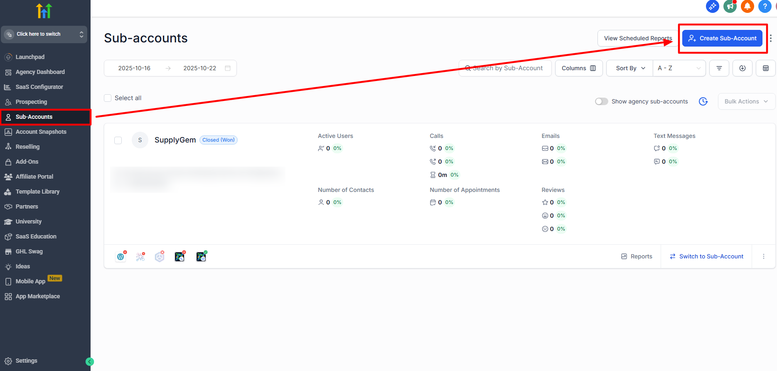Open the Bulk Actions dropdown

746,101
